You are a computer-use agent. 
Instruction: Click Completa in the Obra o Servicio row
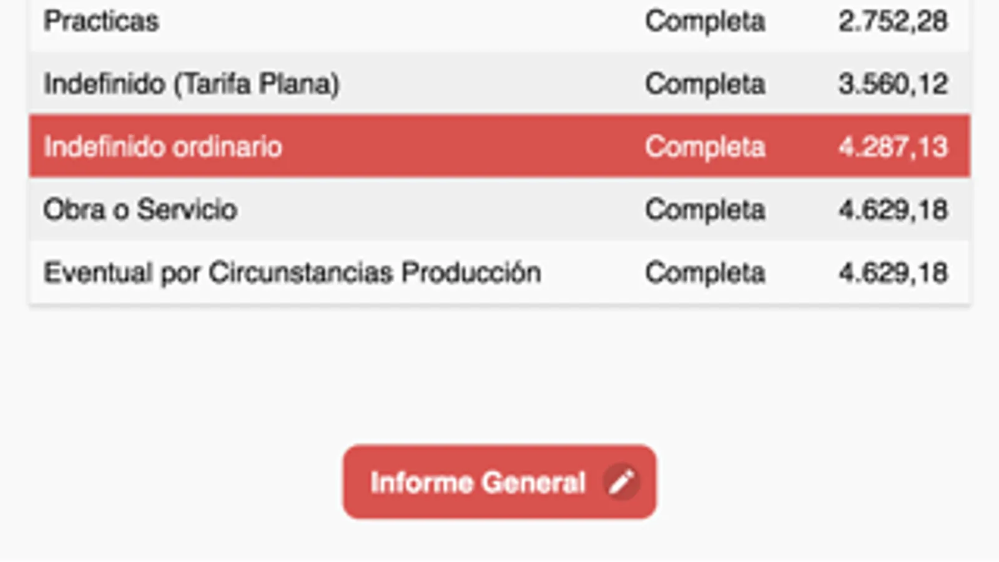(x=705, y=210)
